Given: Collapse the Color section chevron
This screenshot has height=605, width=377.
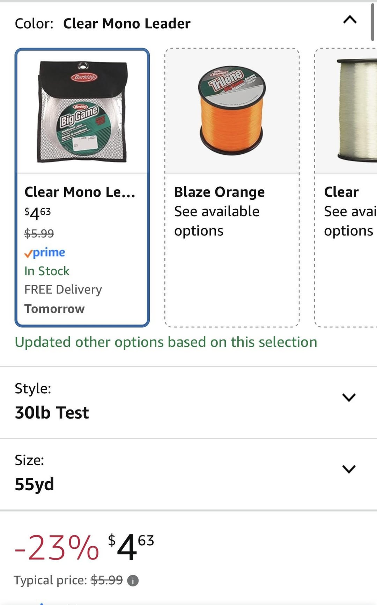Looking at the screenshot, I should pos(350,20).
